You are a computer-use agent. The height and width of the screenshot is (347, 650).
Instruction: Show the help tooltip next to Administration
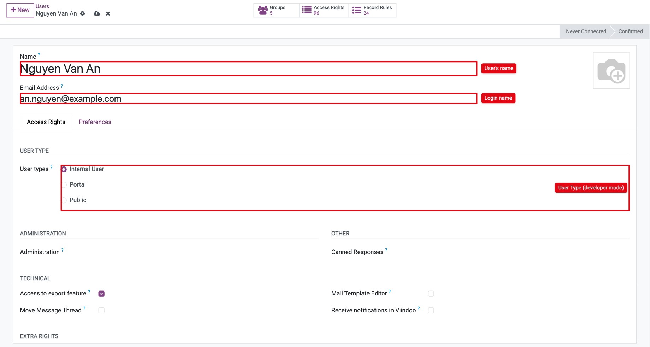[63, 250]
